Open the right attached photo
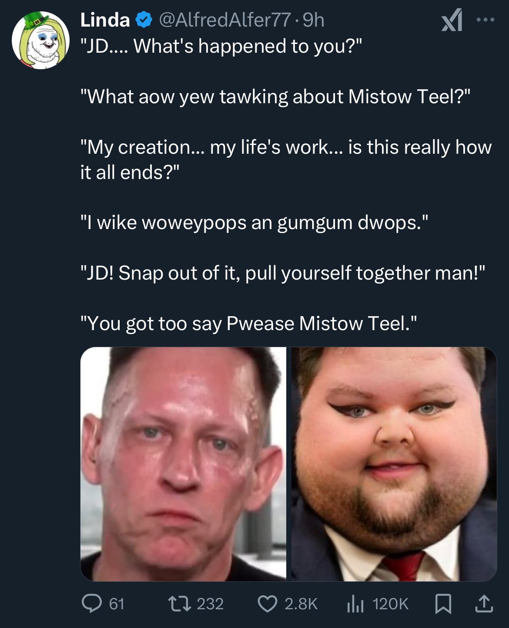Viewport: 509px width, 628px height. tap(394, 464)
